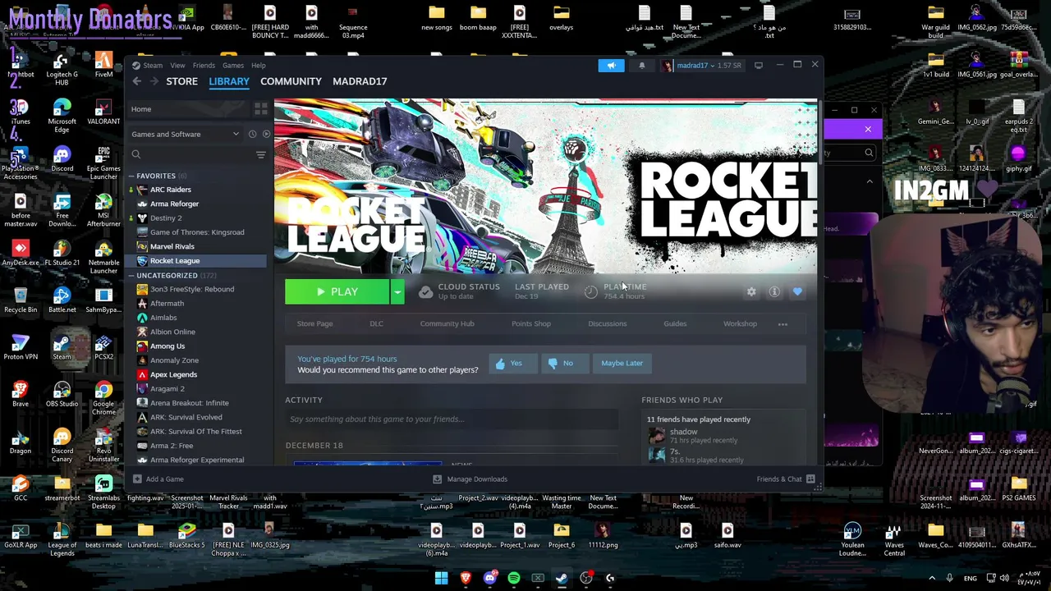Open Rocket League game info icon
This screenshot has height=591, width=1051.
pos(774,291)
